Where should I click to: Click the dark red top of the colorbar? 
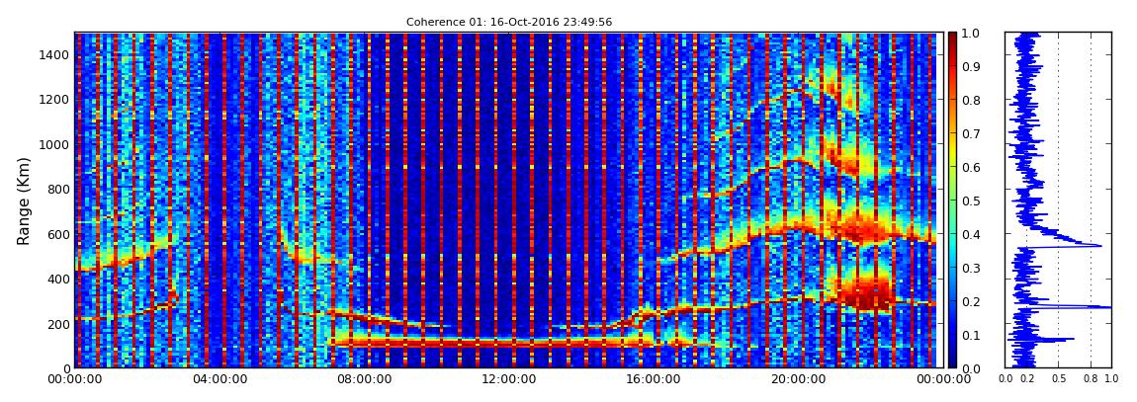click(x=953, y=40)
